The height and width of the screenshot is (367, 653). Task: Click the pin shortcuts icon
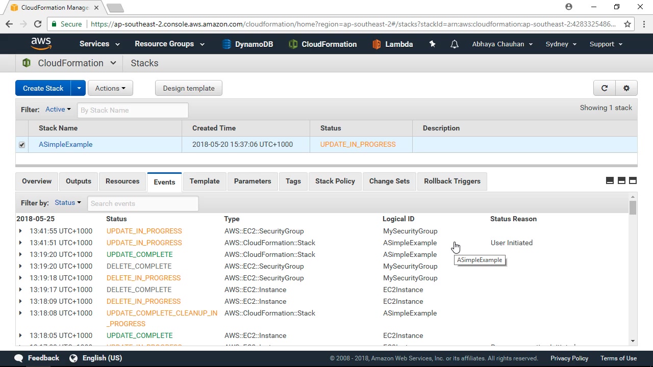click(433, 44)
